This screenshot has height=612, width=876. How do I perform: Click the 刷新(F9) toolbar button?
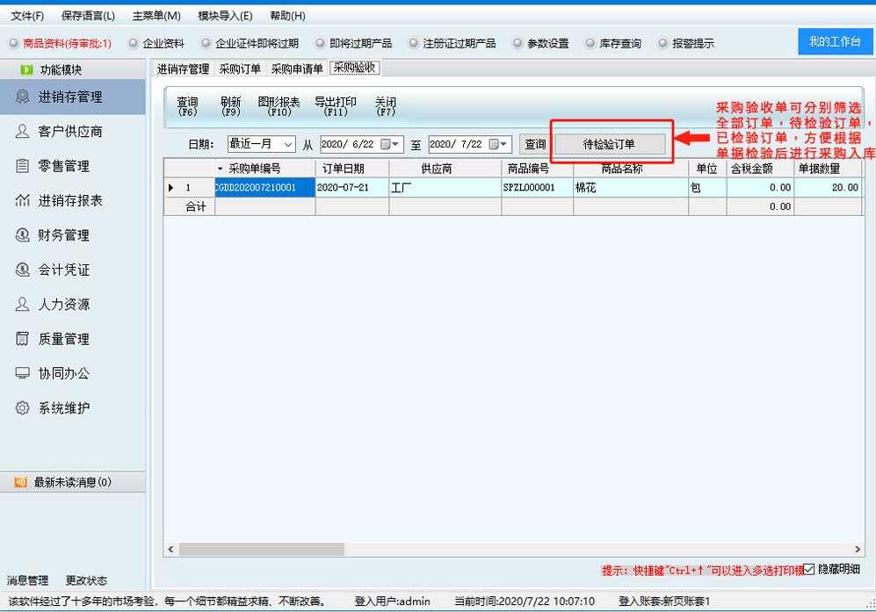tap(230, 106)
